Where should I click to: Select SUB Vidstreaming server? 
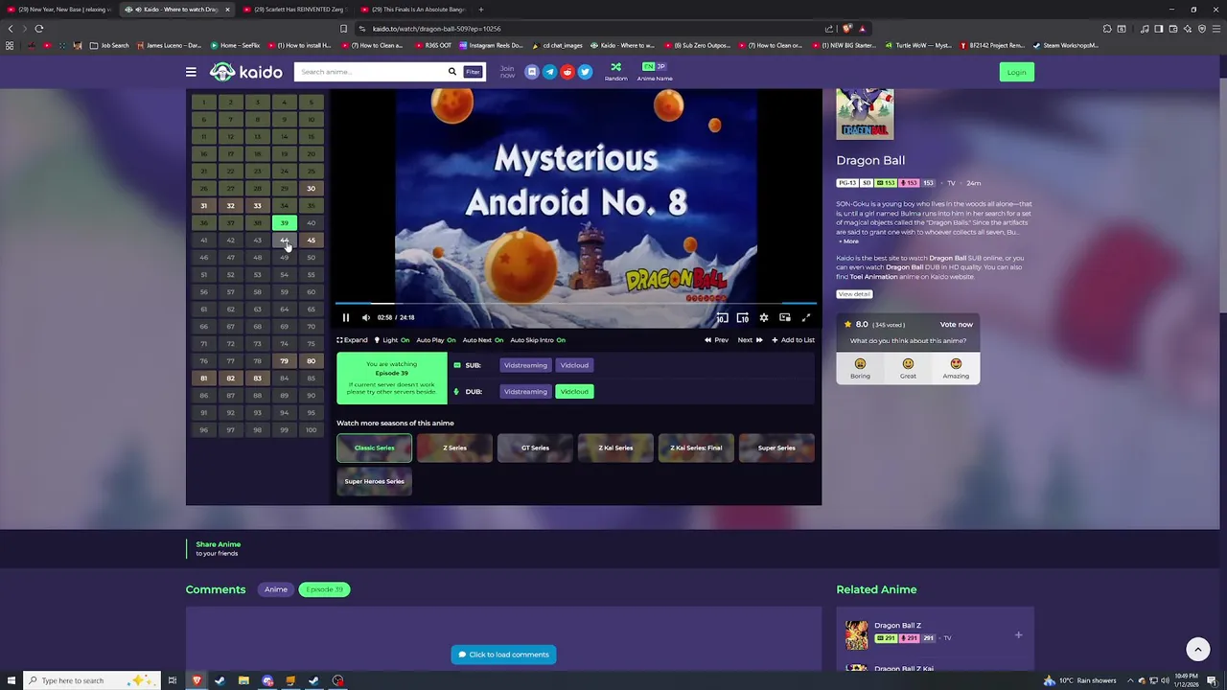525,365
